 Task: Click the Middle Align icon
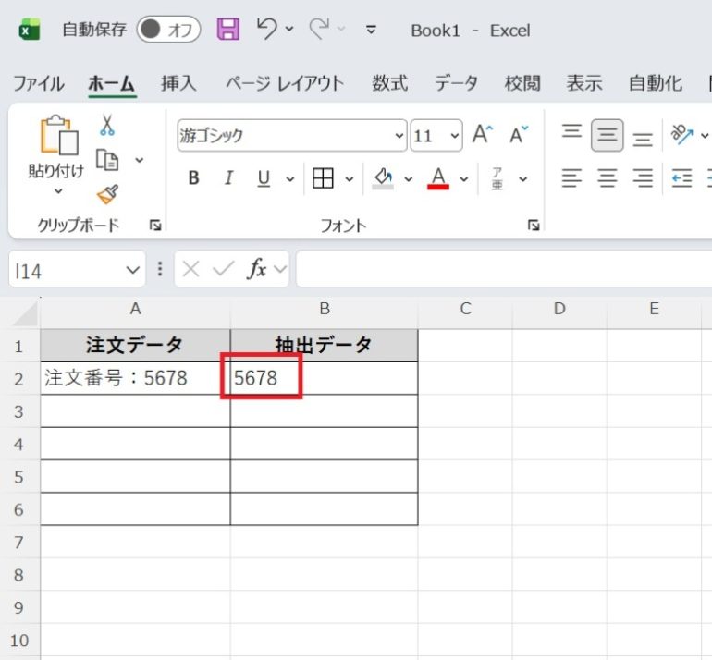[x=608, y=135]
